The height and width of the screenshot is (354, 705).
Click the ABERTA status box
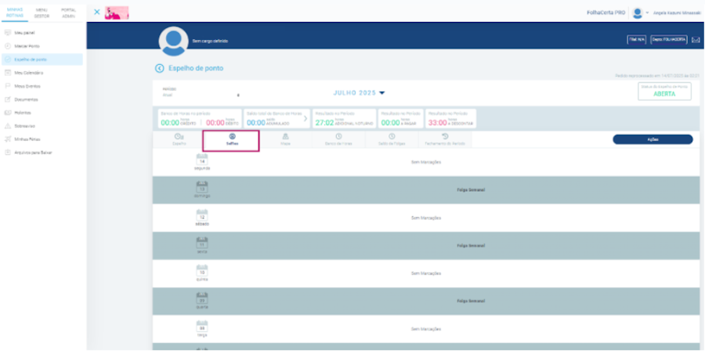pos(664,92)
